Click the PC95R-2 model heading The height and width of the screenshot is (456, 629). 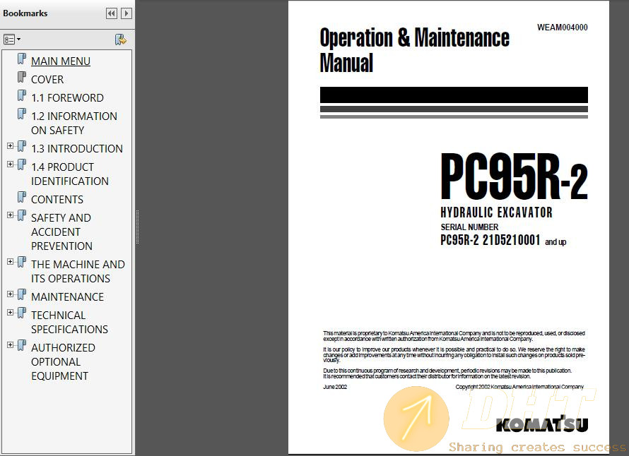pos(515,176)
